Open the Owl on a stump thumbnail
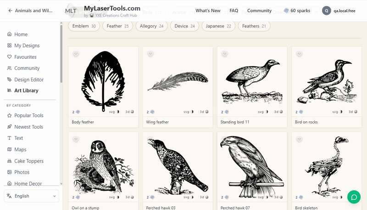Viewport: 367px width, 210px height. coord(103,166)
